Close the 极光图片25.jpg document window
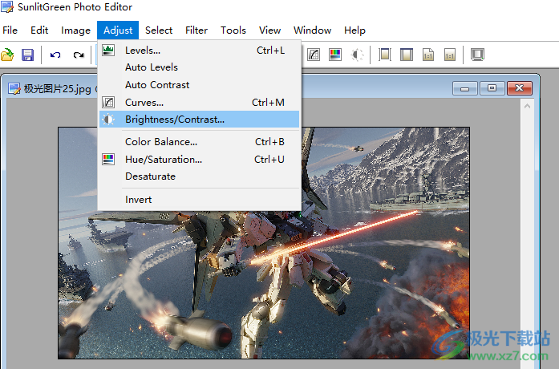This screenshot has width=559, height=369. pos(520,88)
